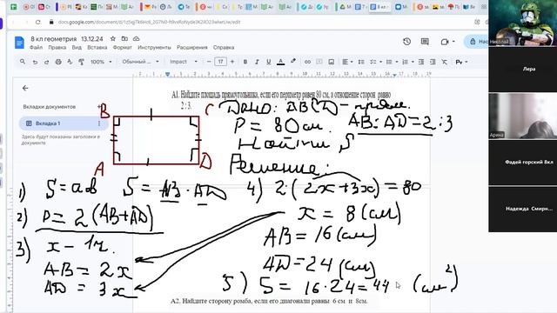The width and height of the screenshot is (557, 313).
Task: Star the document 8 кл геометрия
Action: (x=113, y=38)
